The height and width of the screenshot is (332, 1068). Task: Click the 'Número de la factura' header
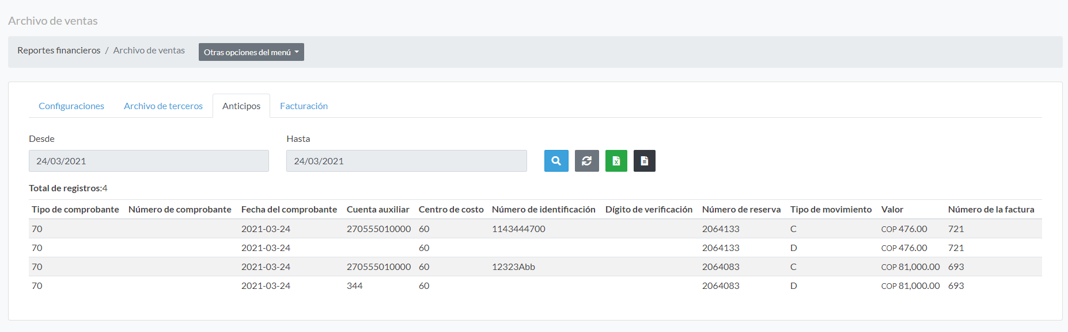click(991, 210)
